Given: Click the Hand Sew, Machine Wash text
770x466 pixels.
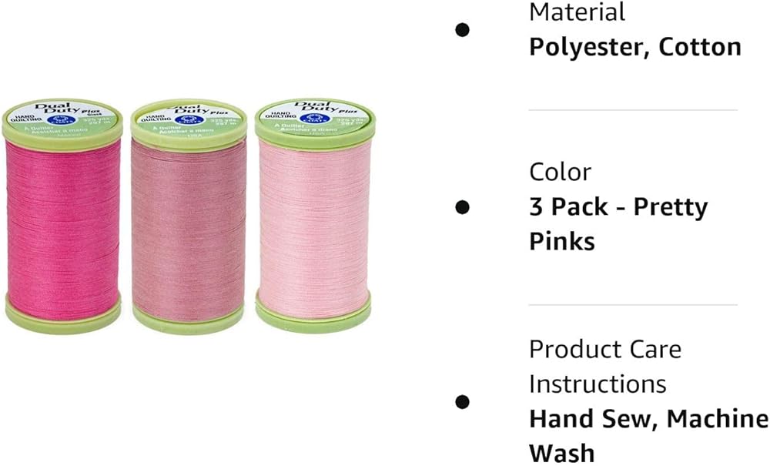Looking at the screenshot, I should click(648, 436).
